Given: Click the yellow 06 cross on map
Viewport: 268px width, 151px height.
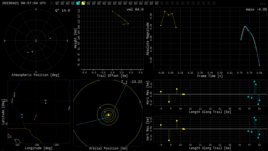Looking at the screenshot, I should coord(46,103).
